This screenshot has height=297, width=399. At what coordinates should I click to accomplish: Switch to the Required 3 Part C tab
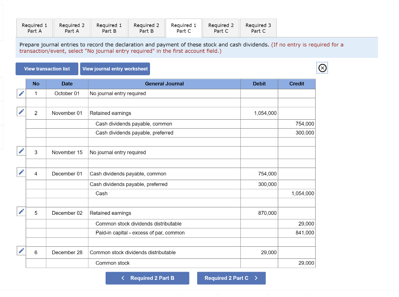click(258, 28)
